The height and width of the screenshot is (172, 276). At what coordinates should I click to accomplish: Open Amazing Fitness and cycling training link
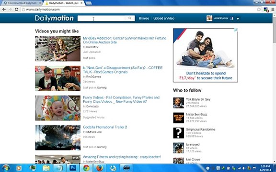click(x=122, y=157)
